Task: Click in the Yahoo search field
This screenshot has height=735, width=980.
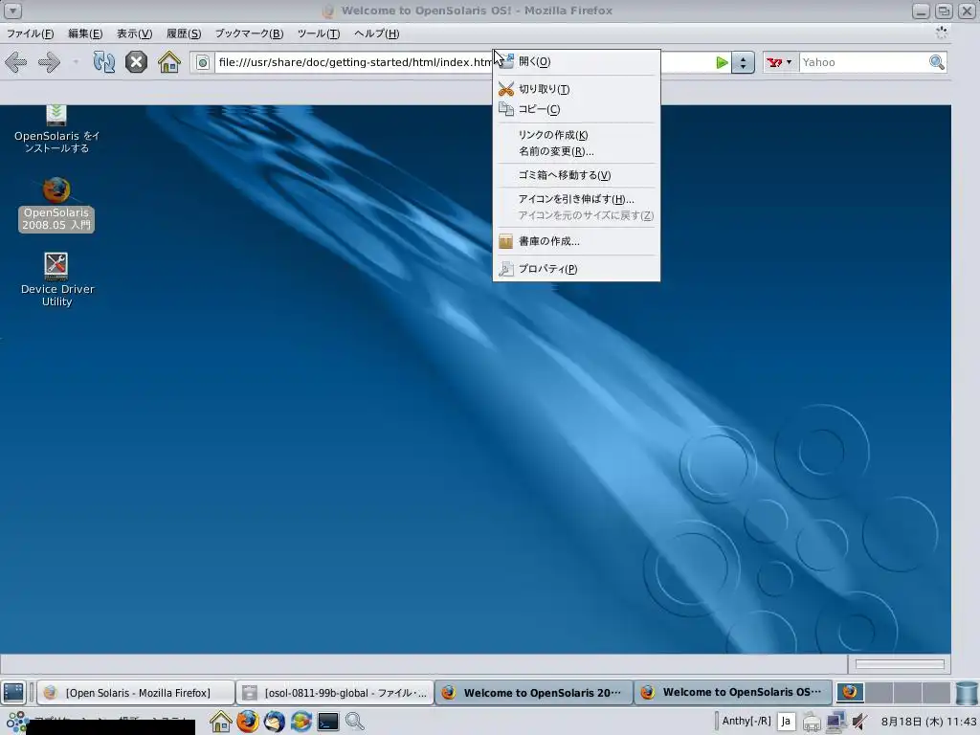Action: (x=862, y=62)
